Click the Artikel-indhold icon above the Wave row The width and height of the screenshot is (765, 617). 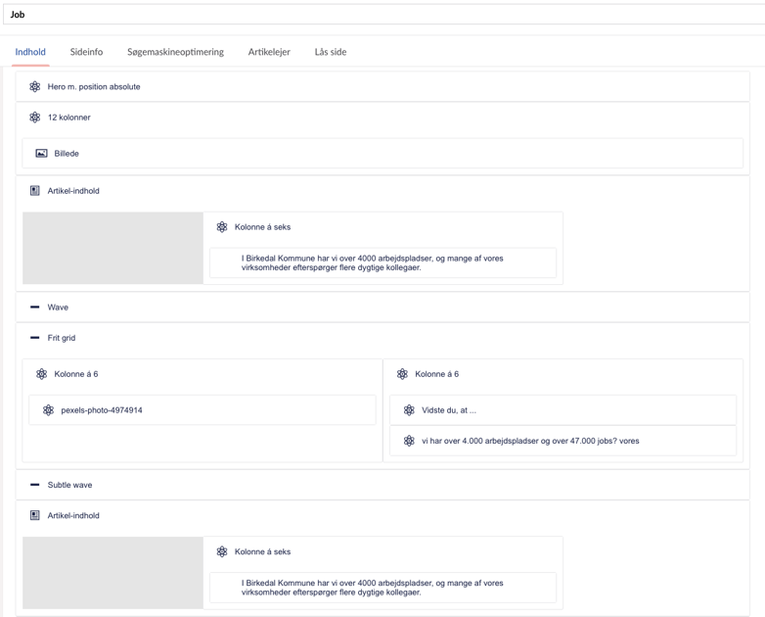(35, 191)
